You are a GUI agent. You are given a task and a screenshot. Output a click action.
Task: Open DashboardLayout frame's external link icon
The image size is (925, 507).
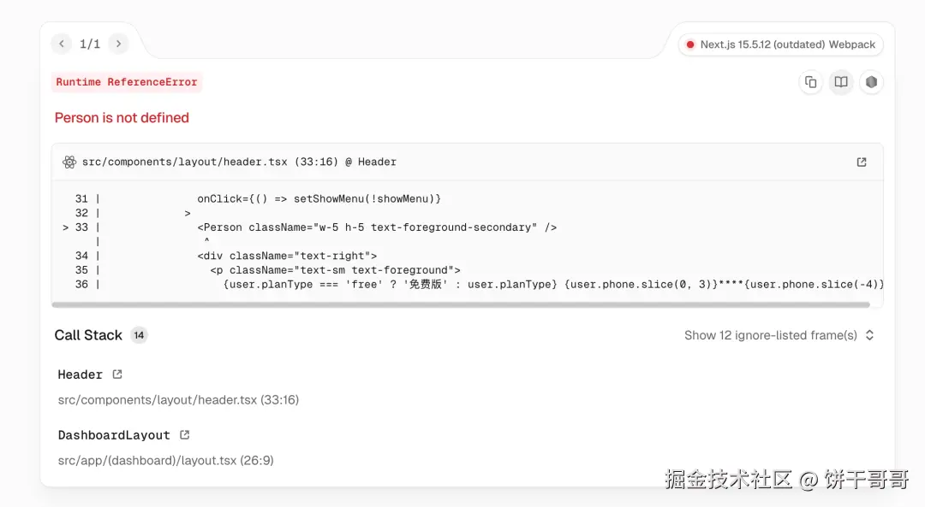point(184,435)
